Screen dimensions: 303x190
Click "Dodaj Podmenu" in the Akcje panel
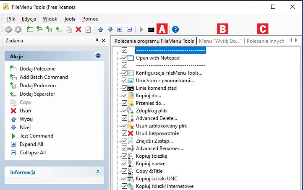[37, 86]
